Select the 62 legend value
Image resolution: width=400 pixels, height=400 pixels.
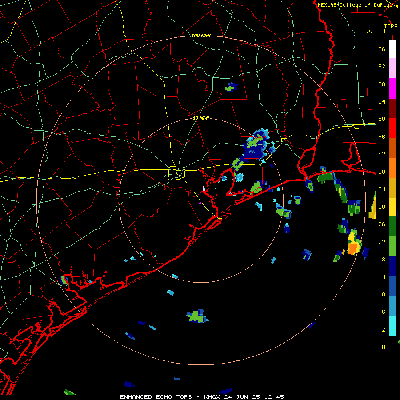tap(382, 67)
